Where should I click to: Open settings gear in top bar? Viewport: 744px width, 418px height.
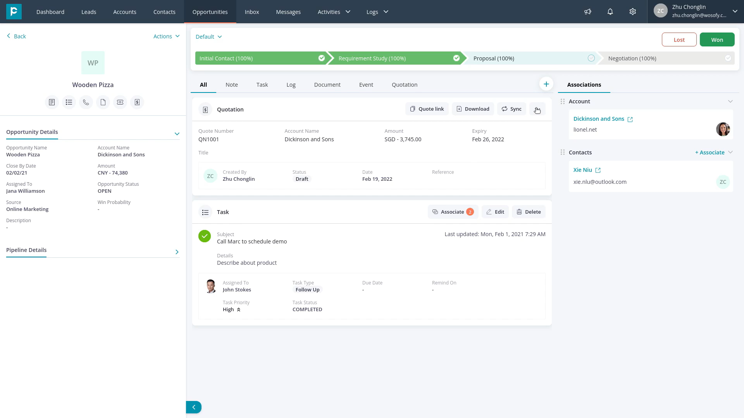[633, 12]
